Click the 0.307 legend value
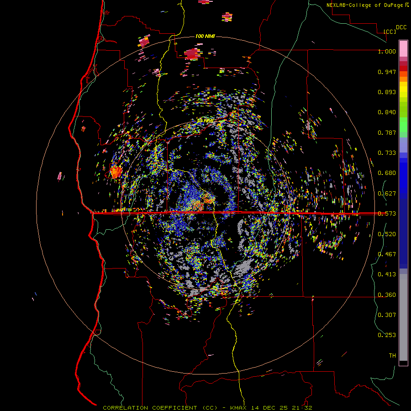Screen dimensions: 411x411 pyautogui.click(x=387, y=315)
